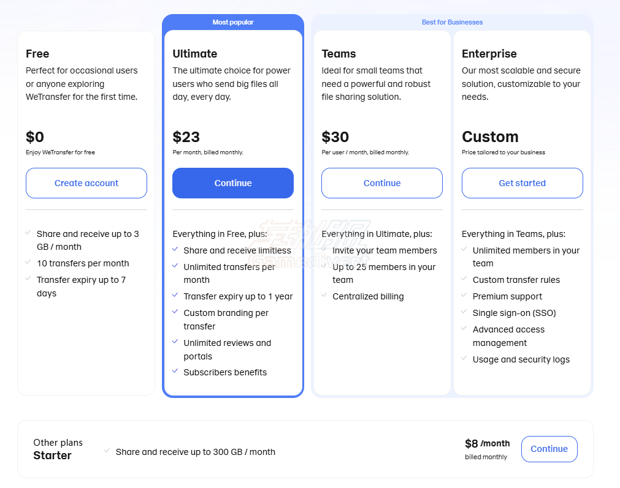Click checkmark next to Usage and security logs

pos(464,358)
